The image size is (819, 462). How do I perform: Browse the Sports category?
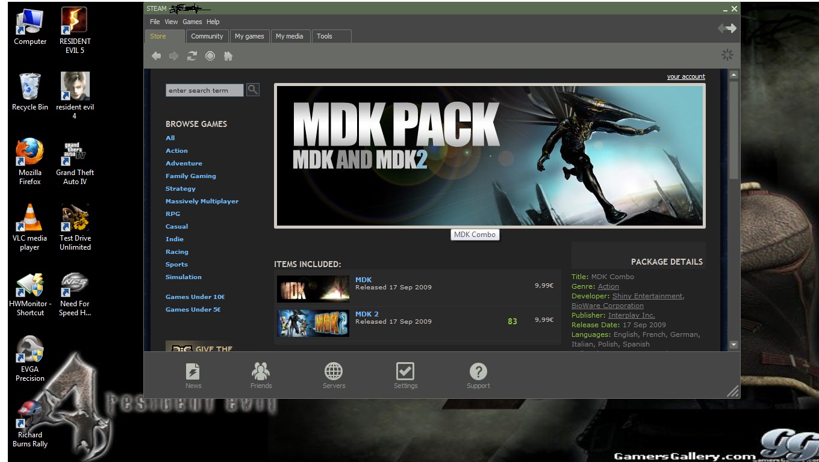pyautogui.click(x=176, y=264)
